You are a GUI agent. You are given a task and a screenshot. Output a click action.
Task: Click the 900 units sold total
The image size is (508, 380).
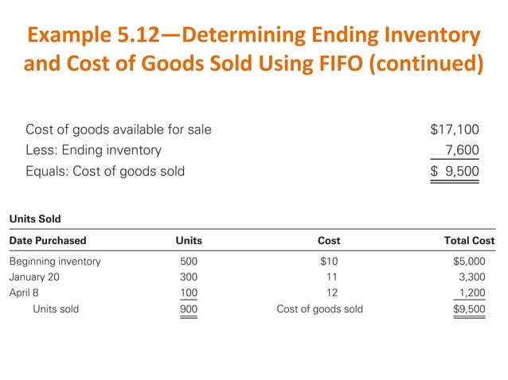190,309
